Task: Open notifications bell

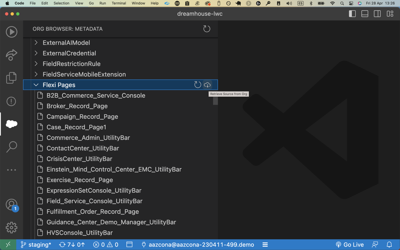Action: (x=389, y=244)
